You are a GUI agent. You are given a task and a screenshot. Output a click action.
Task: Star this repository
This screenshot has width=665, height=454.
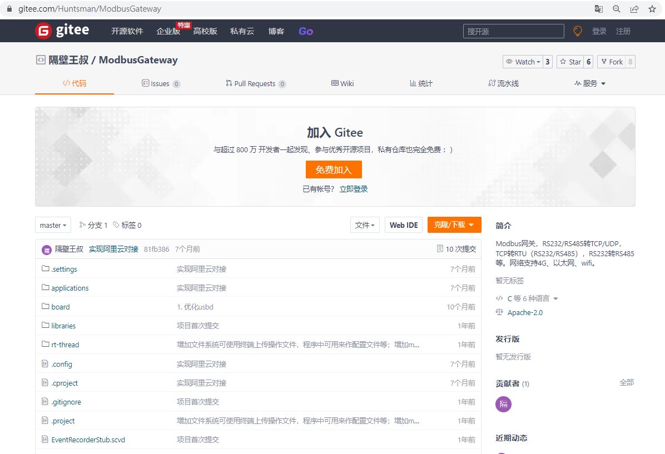(x=570, y=62)
